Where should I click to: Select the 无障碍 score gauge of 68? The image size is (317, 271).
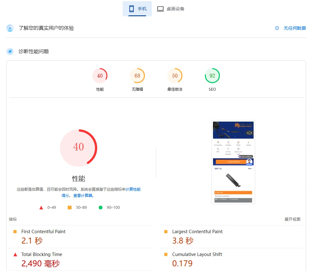tap(137, 76)
